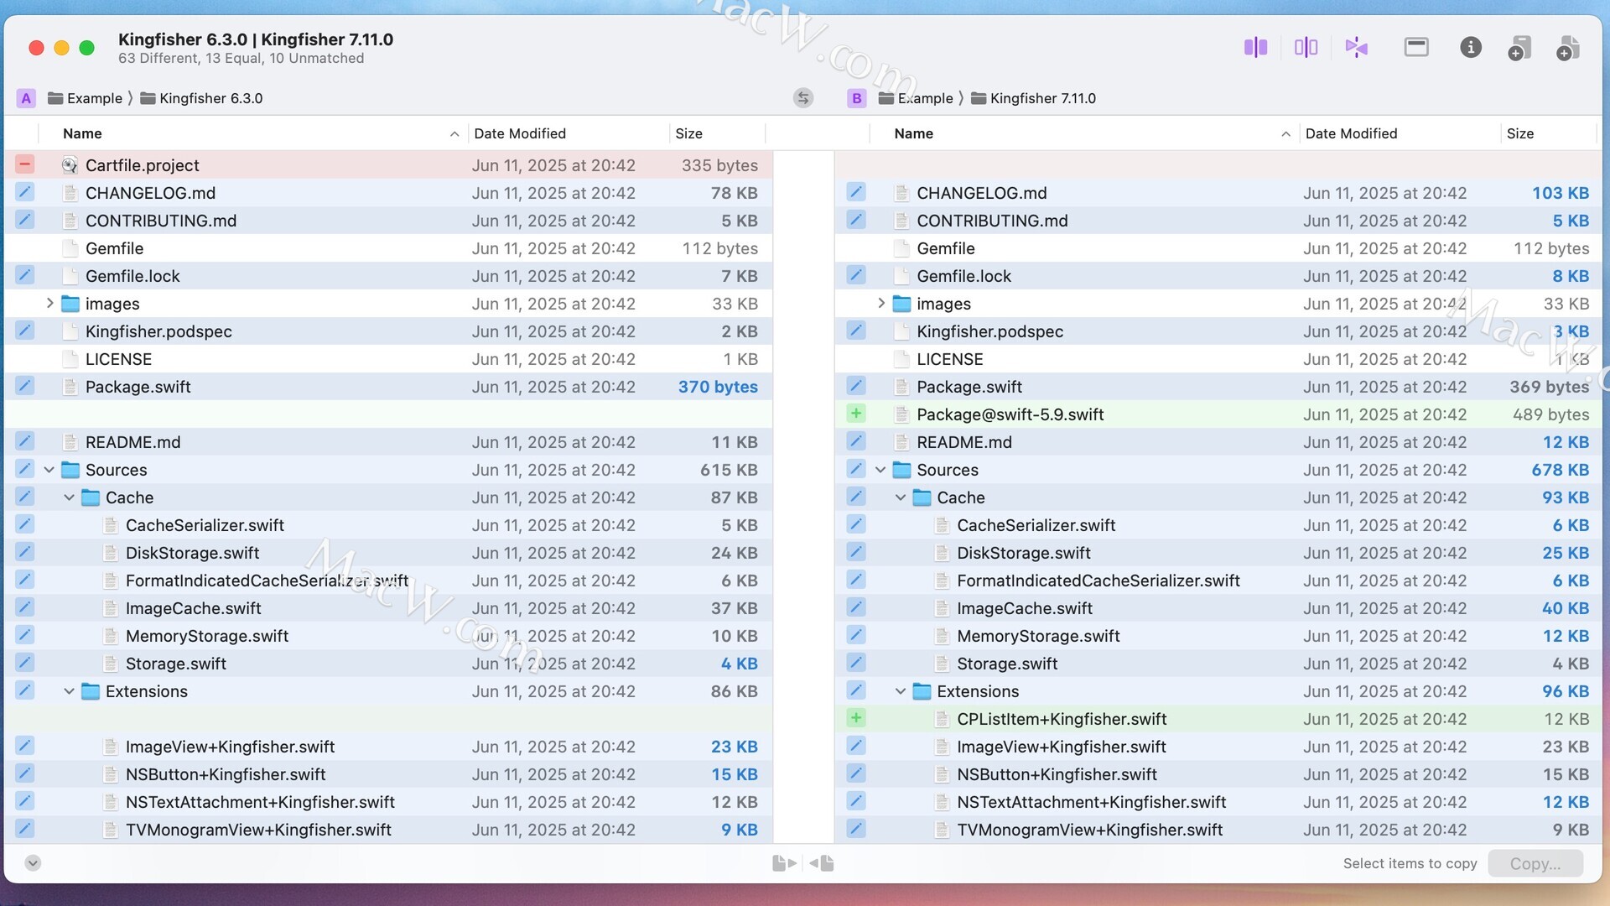Sort right pane by Date Modified
Image resolution: width=1610 pixels, height=906 pixels.
click(1400, 133)
